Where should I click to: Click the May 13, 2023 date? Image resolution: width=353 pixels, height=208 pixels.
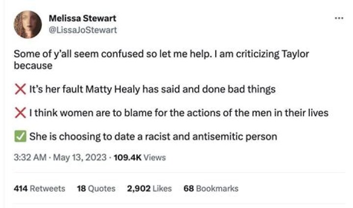(79, 157)
